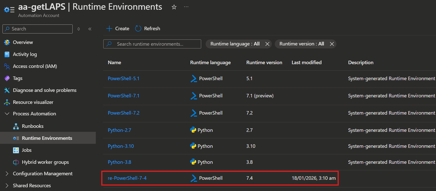Open the Resource visualizer
436x191 pixels.
pyautogui.click(x=33, y=102)
